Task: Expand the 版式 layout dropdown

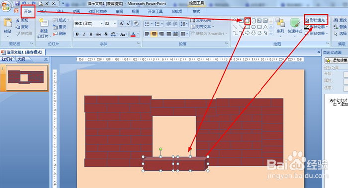Action: tap(61, 20)
